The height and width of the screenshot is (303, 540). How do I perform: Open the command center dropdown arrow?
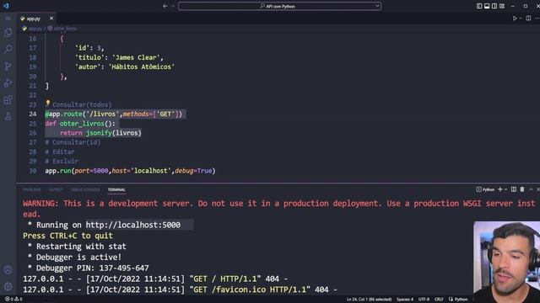(377, 6)
